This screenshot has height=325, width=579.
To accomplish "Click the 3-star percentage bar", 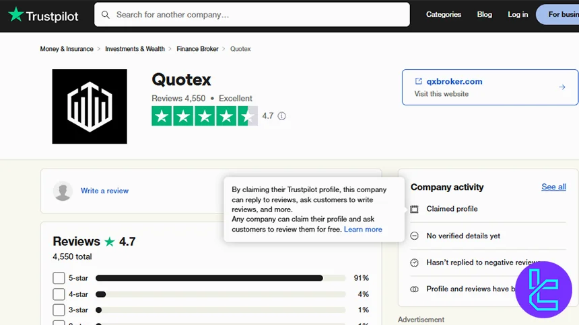I will [220, 310].
